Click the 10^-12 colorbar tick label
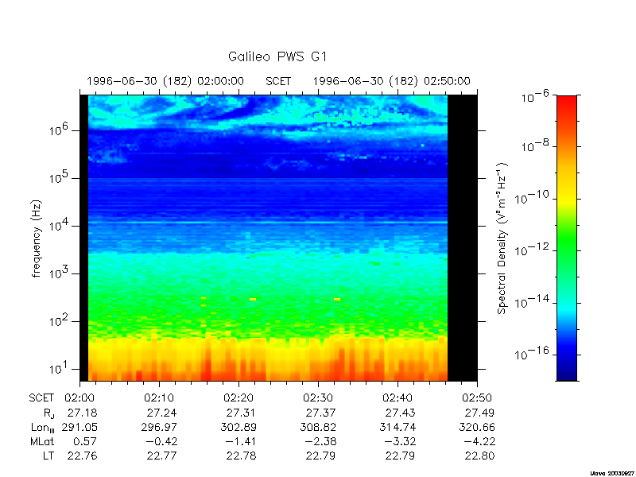 coord(532,250)
